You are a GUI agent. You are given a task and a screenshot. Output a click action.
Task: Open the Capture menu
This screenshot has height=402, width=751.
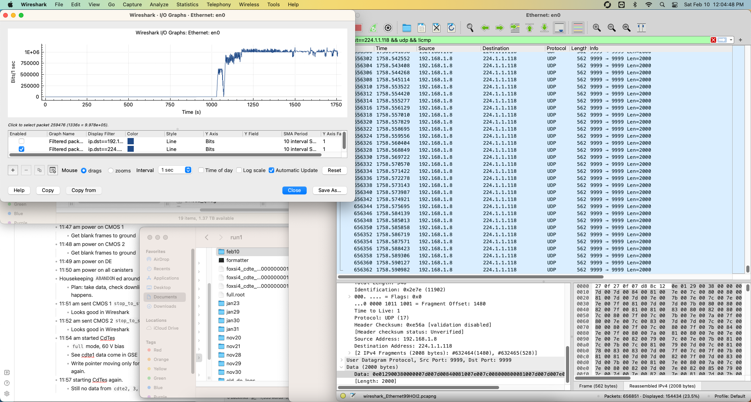(132, 4)
